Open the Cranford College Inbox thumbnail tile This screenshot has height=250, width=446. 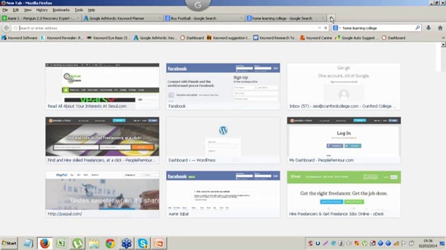pos(344,86)
